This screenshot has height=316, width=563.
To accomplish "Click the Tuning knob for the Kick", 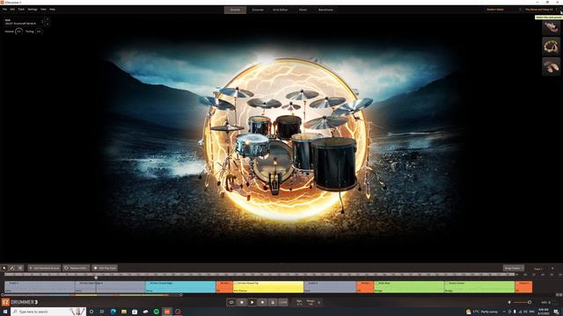I will pyautogui.click(x=39, y=32).
